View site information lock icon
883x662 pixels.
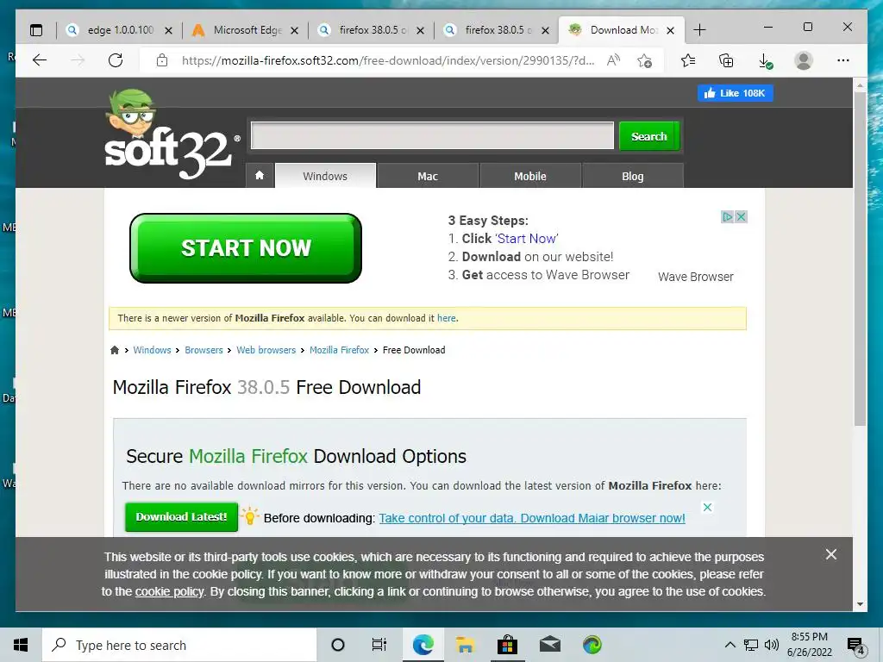pos(161,60)
